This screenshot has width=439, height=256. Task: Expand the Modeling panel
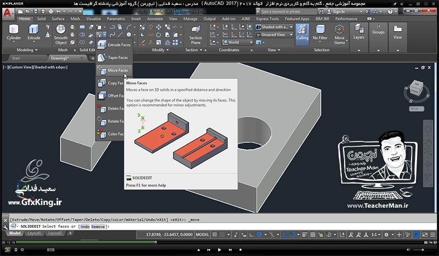coord(27,50)
